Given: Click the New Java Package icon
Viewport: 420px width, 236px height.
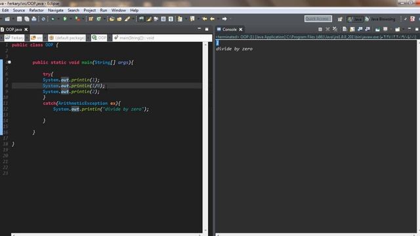Looking at the screenshot, I should [91, 19].
